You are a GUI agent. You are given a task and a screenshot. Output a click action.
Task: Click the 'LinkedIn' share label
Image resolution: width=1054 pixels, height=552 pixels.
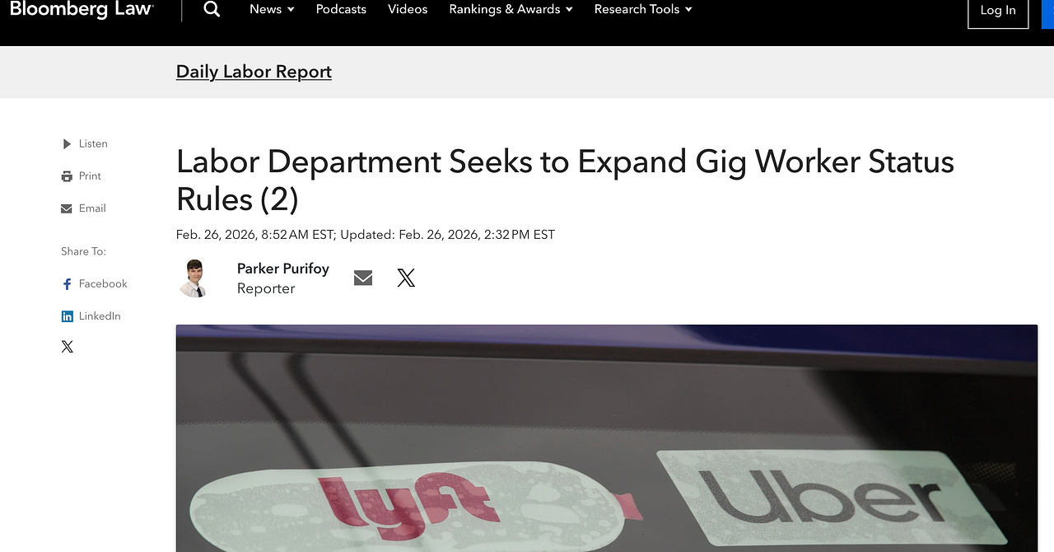100,316
